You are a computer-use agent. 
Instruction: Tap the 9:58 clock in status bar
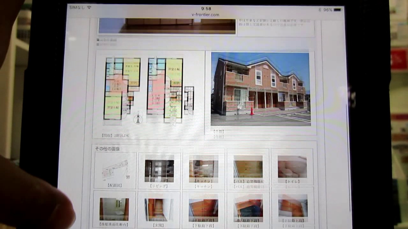point(206,9)
